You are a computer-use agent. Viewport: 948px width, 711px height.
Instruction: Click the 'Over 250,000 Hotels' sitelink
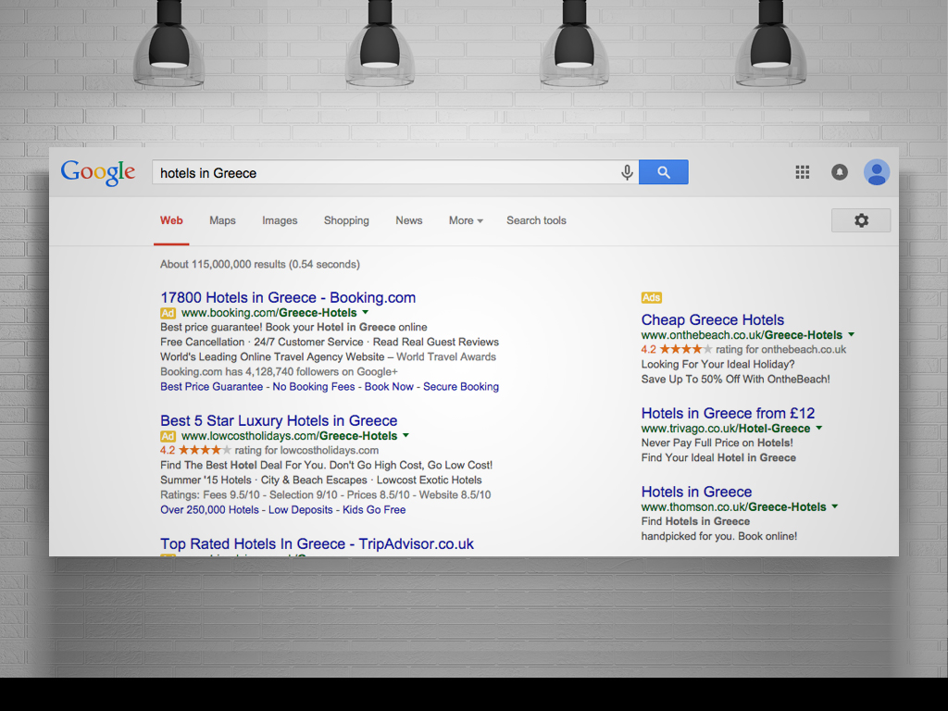[x=209, y=510]
